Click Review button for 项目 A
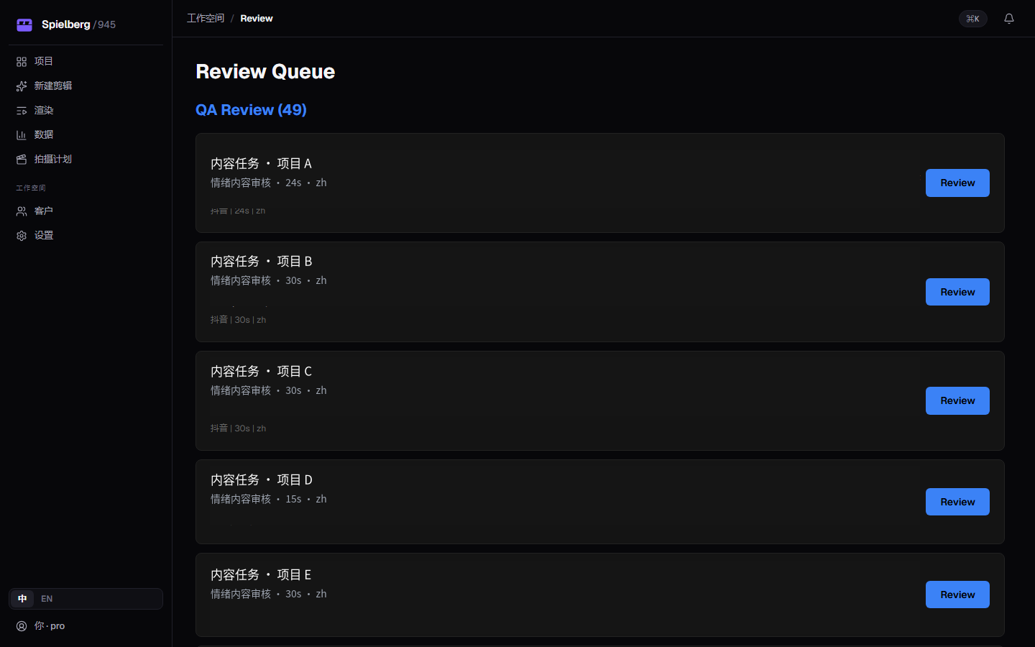 [x=957, y=183]
